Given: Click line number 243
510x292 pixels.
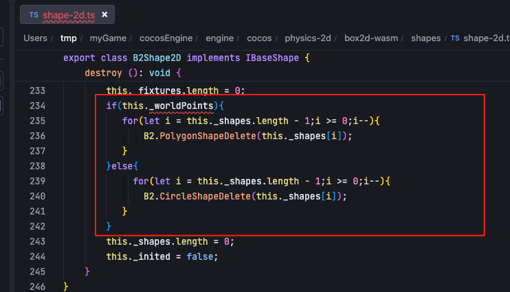Looking at the screenshot, I should tap(37, 241).
